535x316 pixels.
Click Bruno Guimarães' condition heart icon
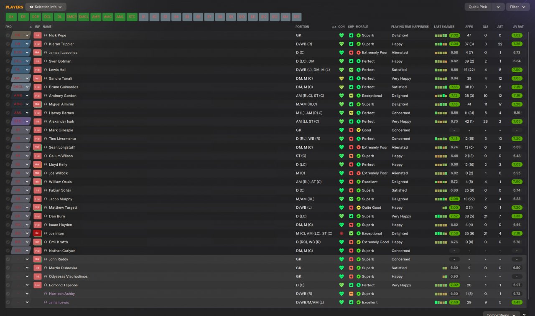point(341,87)
